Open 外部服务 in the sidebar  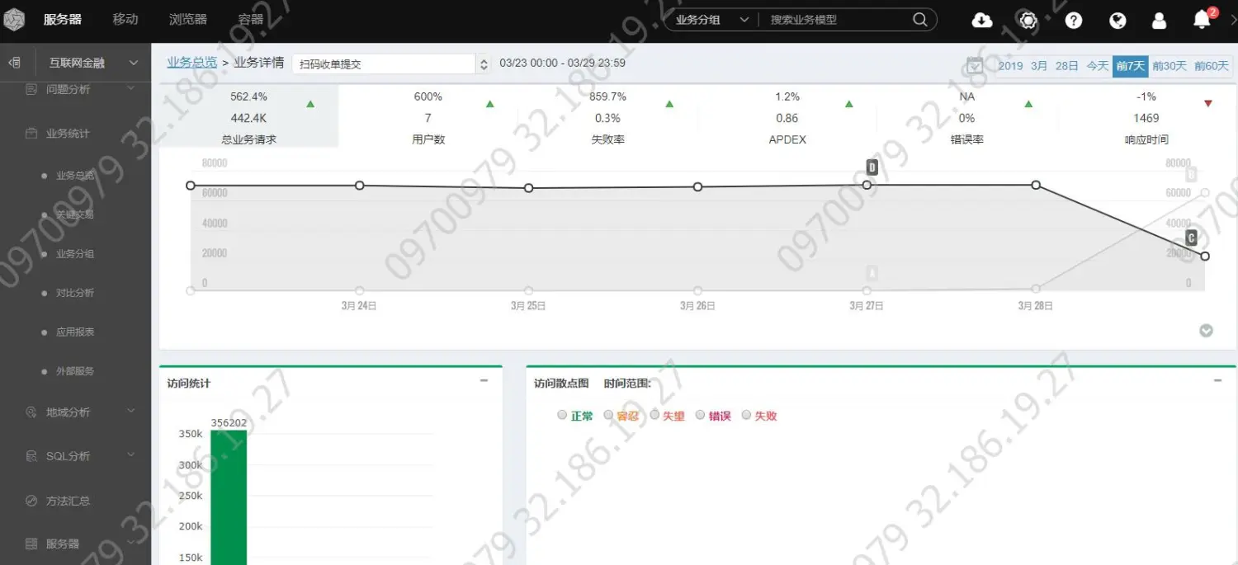pyautogui.click(x=75, y=371)
